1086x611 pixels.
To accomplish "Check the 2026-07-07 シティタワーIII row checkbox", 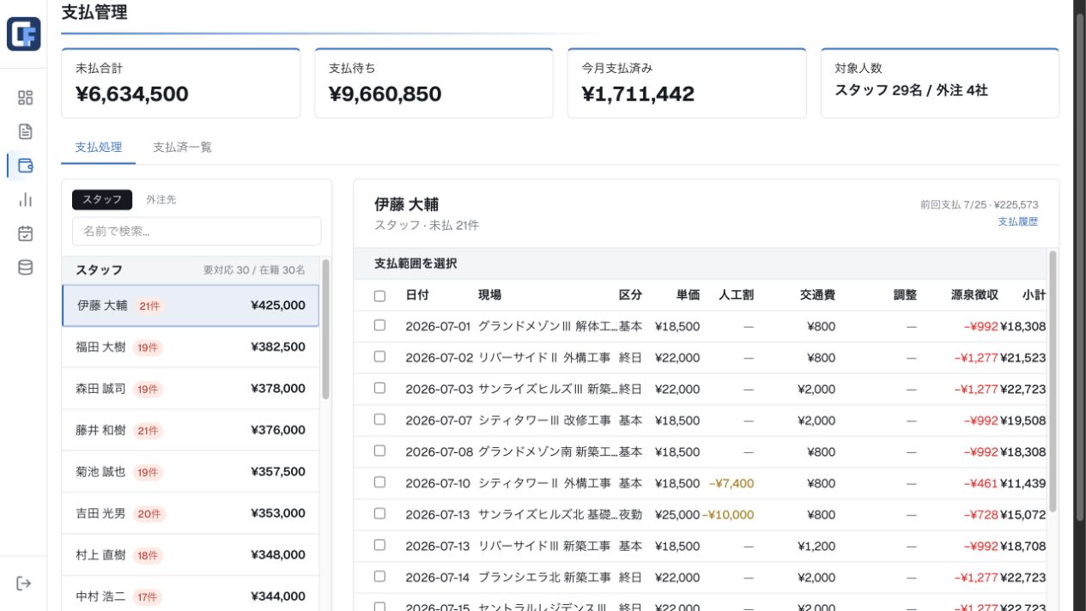I will 379,420.
